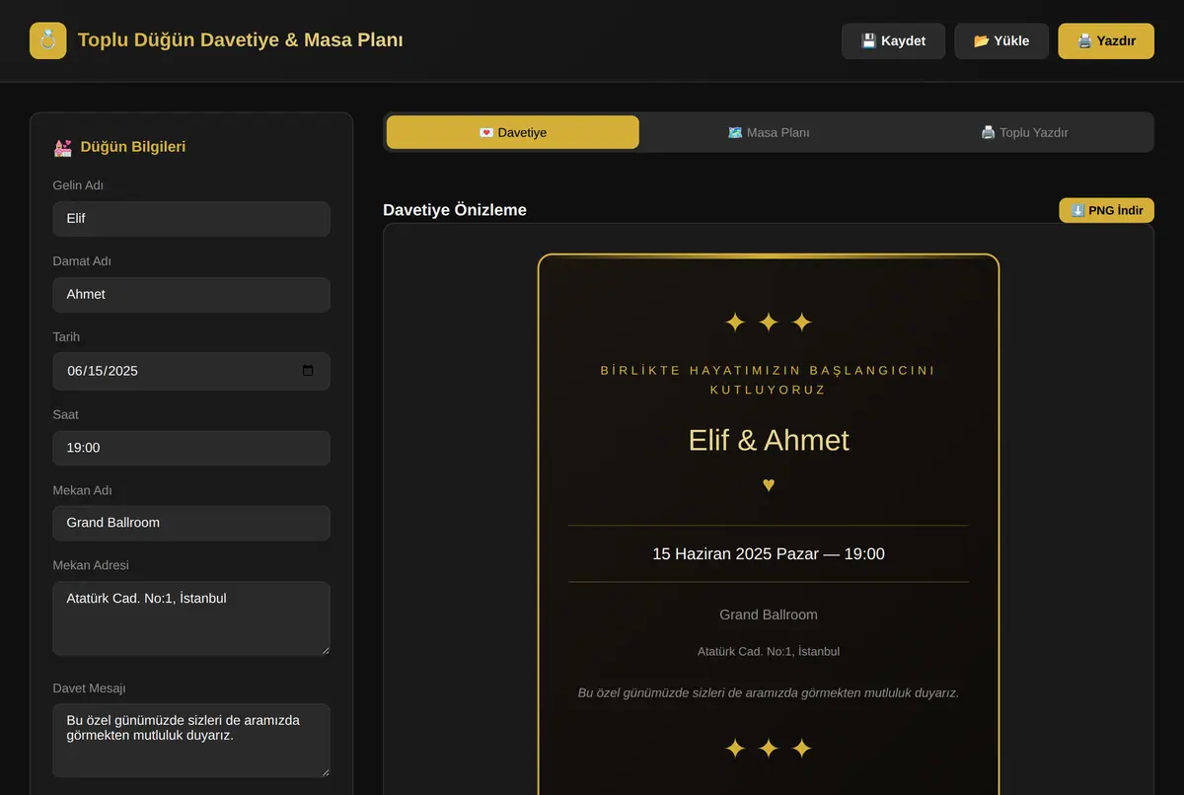Screen dimensions: 1184x795
Task: Click into the Davet Mesajı textarea
Action: tap(191, 741)
